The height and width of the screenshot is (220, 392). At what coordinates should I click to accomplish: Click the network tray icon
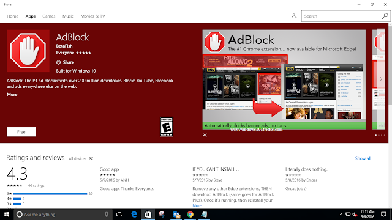[348, 215]
